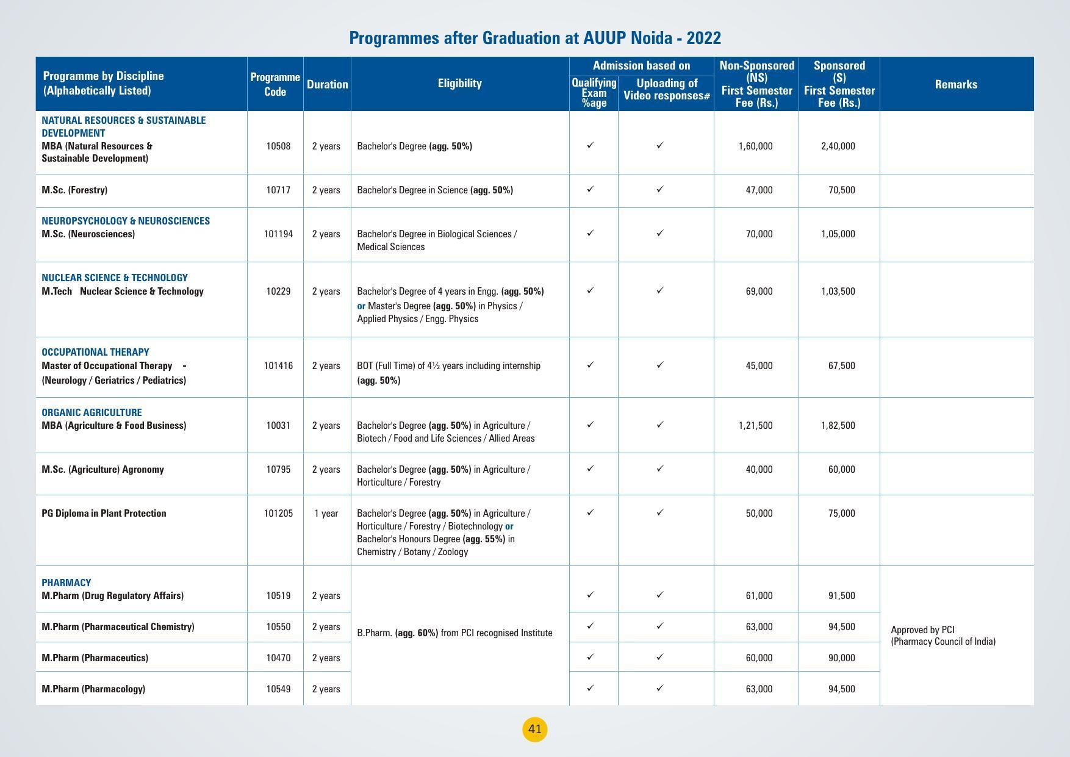The image size is (1070, 757).
Task: Select programme code 101416
Action: [278, 365]
